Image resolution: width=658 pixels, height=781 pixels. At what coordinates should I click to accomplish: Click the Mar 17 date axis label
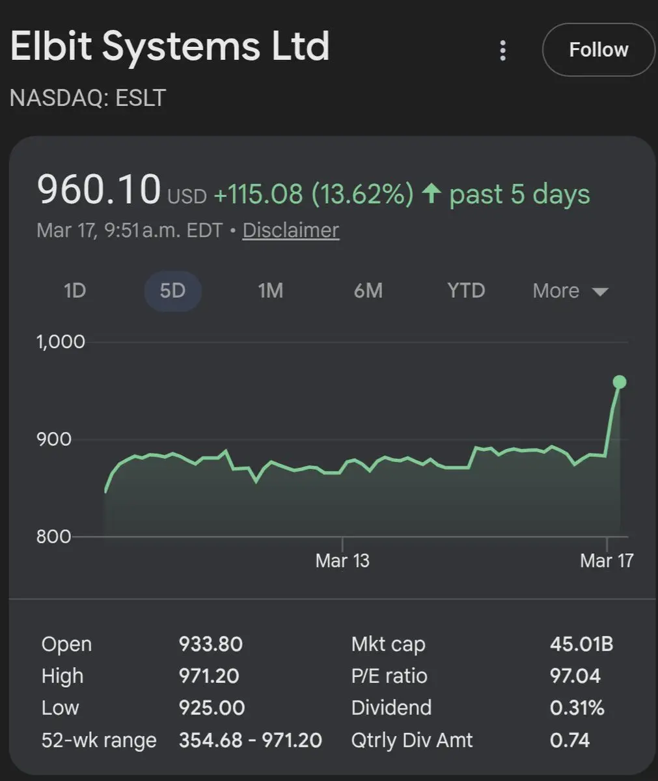click(607, 560)
